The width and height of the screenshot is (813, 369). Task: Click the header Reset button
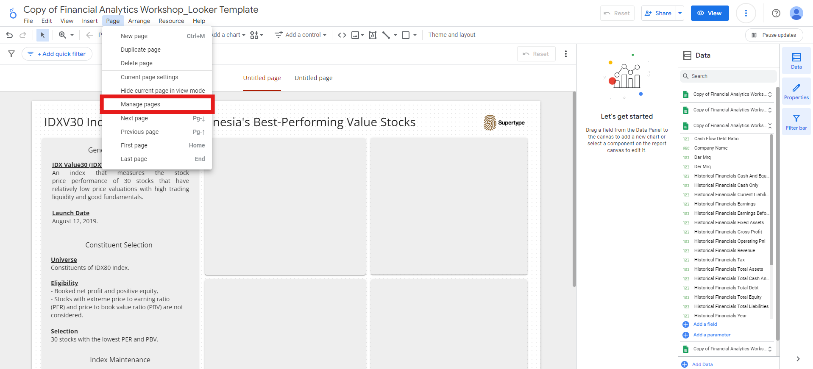tap(617, 13)
